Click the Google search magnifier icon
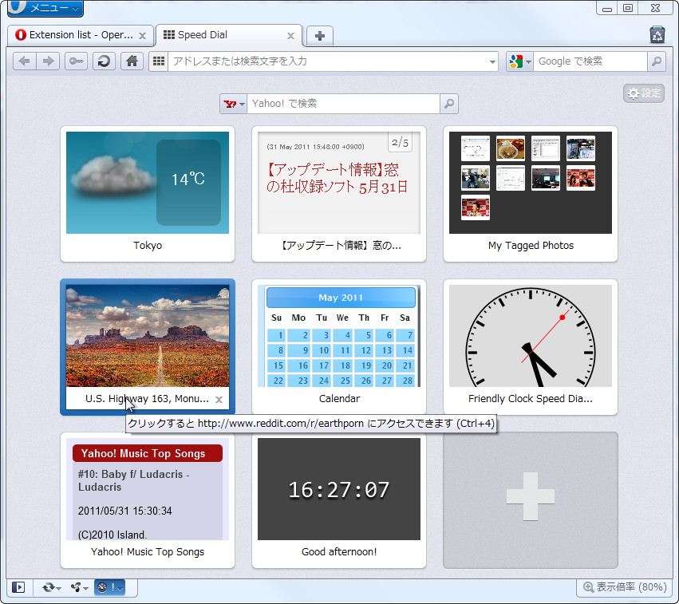 [x=656, y=61]
